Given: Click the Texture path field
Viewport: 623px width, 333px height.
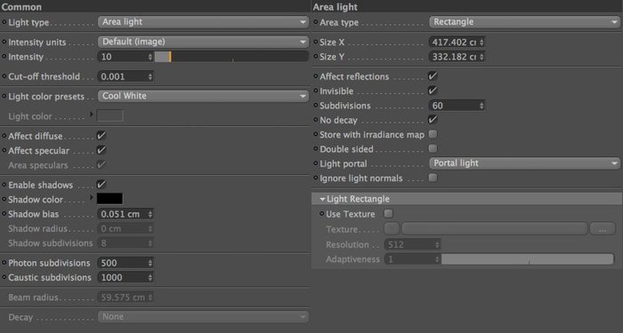Looking at the screenshot, I should click(495, 229).
